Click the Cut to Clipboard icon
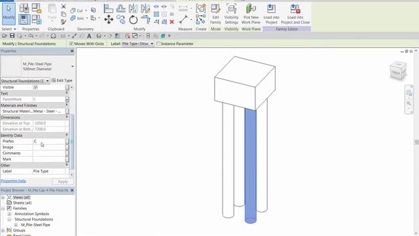Image resolution: width=419 pixels, height=236 pixels. pos(64,7)
